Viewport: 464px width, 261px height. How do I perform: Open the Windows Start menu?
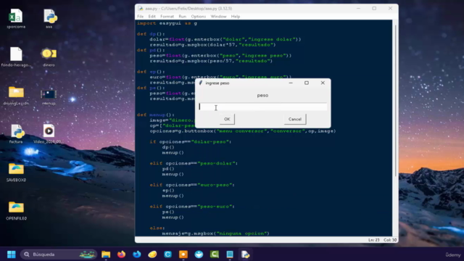coord(12,254)
